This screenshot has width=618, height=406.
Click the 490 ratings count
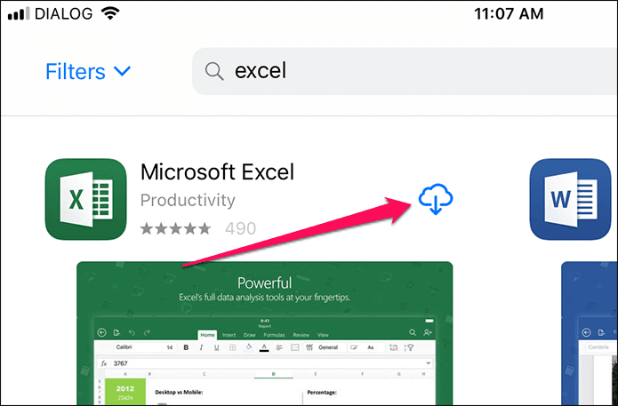tap(240, 228)
